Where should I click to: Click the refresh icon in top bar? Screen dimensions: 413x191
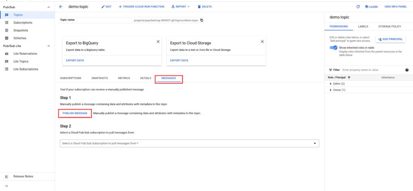[358, 7]
